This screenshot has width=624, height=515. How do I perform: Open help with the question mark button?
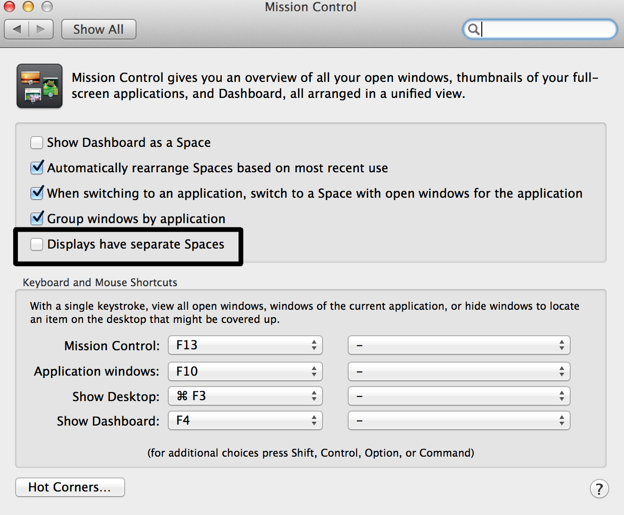(x=599, y=489)
